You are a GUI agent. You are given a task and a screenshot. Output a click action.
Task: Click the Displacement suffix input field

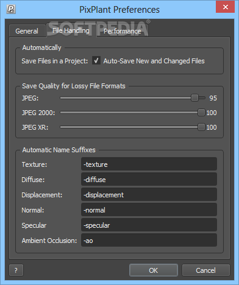click(149, 194)
